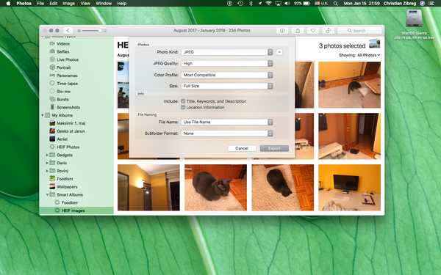Open Bursts in the sidebar
The height and width of the screenshot is (275, 441).
pyautogui.click(x=62, y=99)
